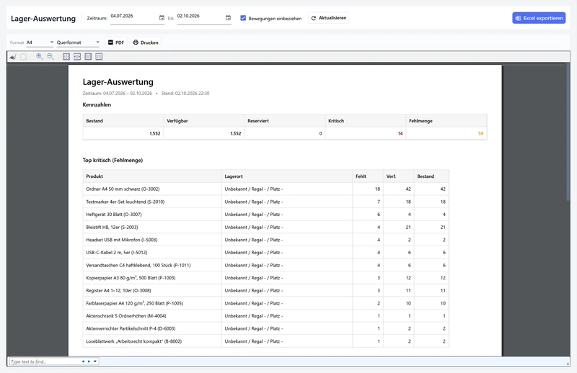
Task: Click the row Ordner A4 50 mm schwarz (O-3002)
Action: point(265,189)
